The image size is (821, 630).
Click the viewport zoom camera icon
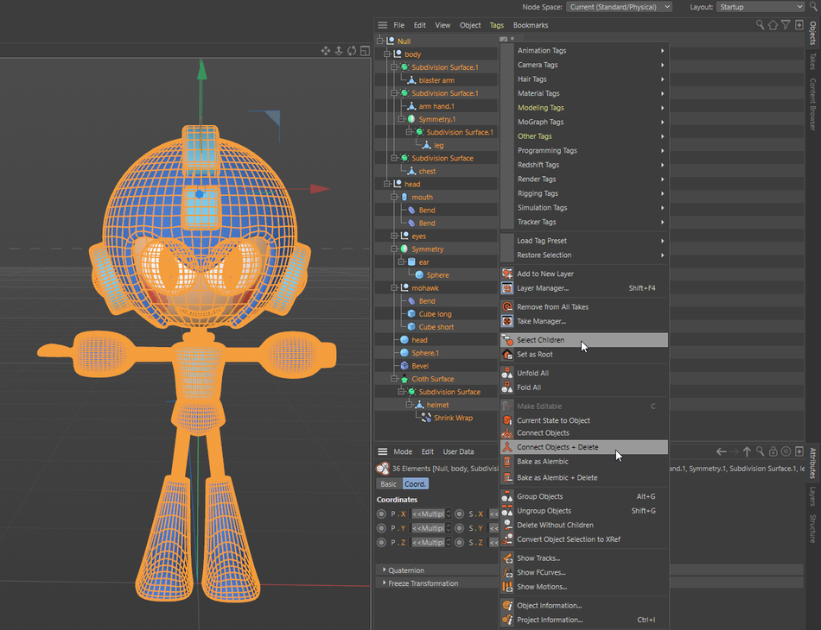point(338,51)
